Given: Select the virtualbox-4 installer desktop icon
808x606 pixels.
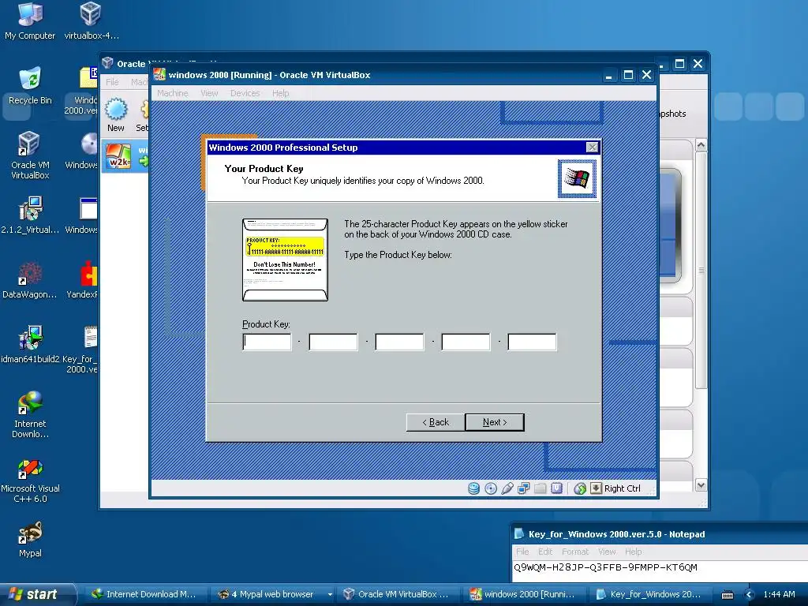Looking at the screenshot, I should [92, 21].
